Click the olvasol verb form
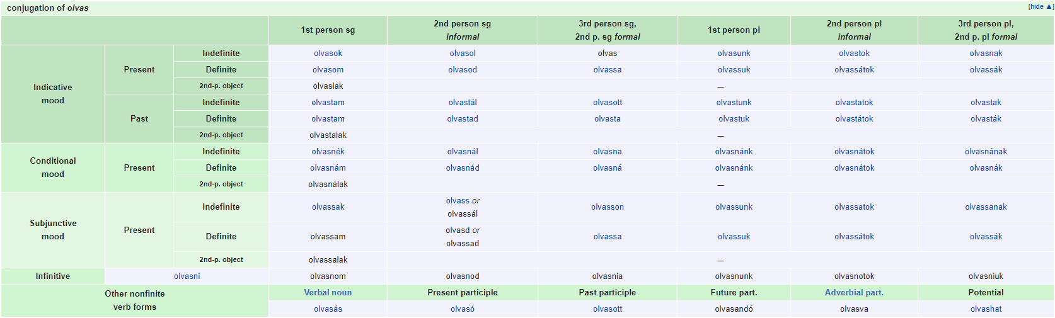The height and width of the screenshot is (318, 1055). click(463, 54)
